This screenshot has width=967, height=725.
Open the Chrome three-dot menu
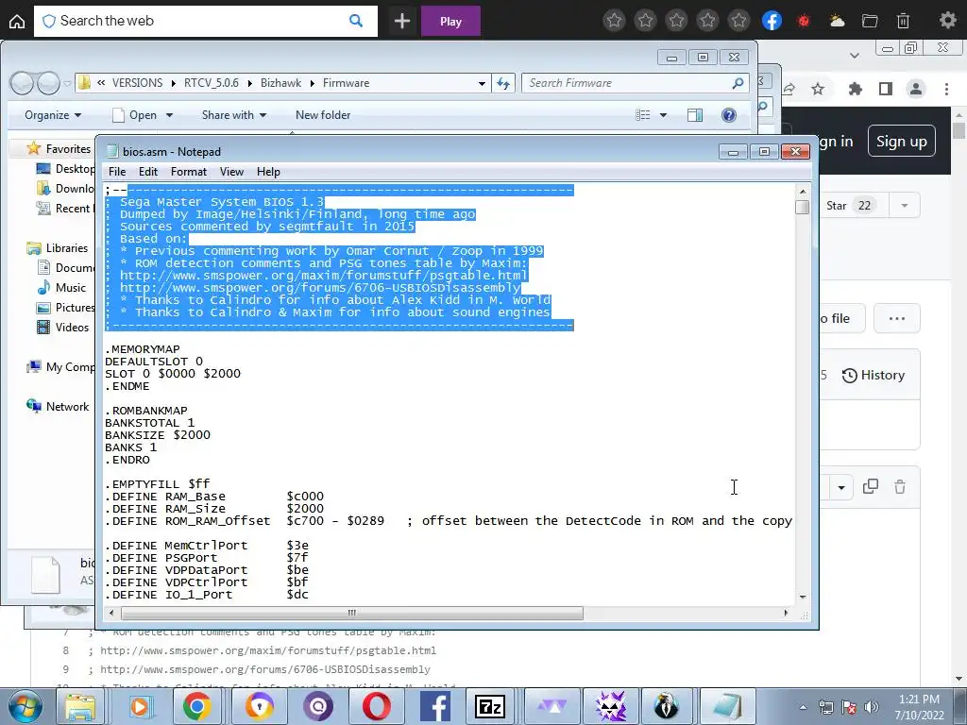coord(946,90)
